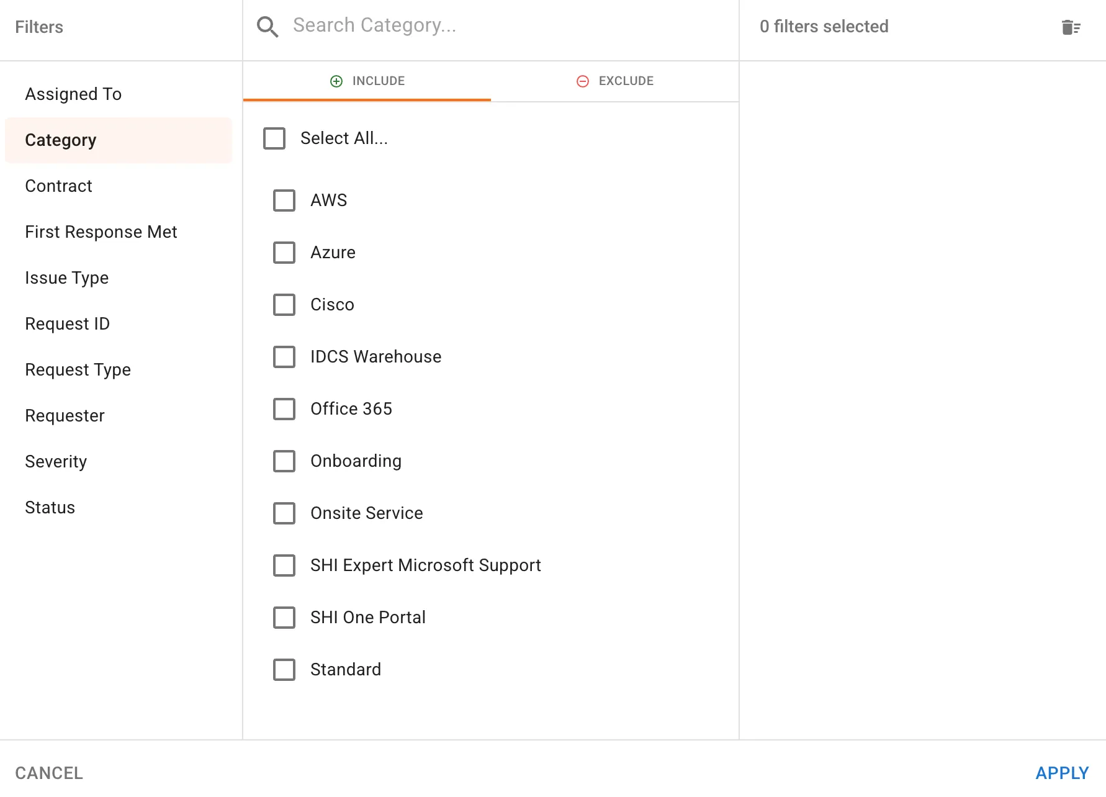Mark the IDCS Warehouse checkbox

click(x=284, y=357)
